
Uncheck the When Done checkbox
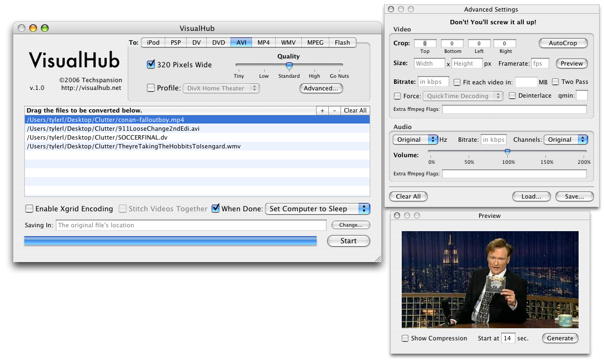point(216,209)
